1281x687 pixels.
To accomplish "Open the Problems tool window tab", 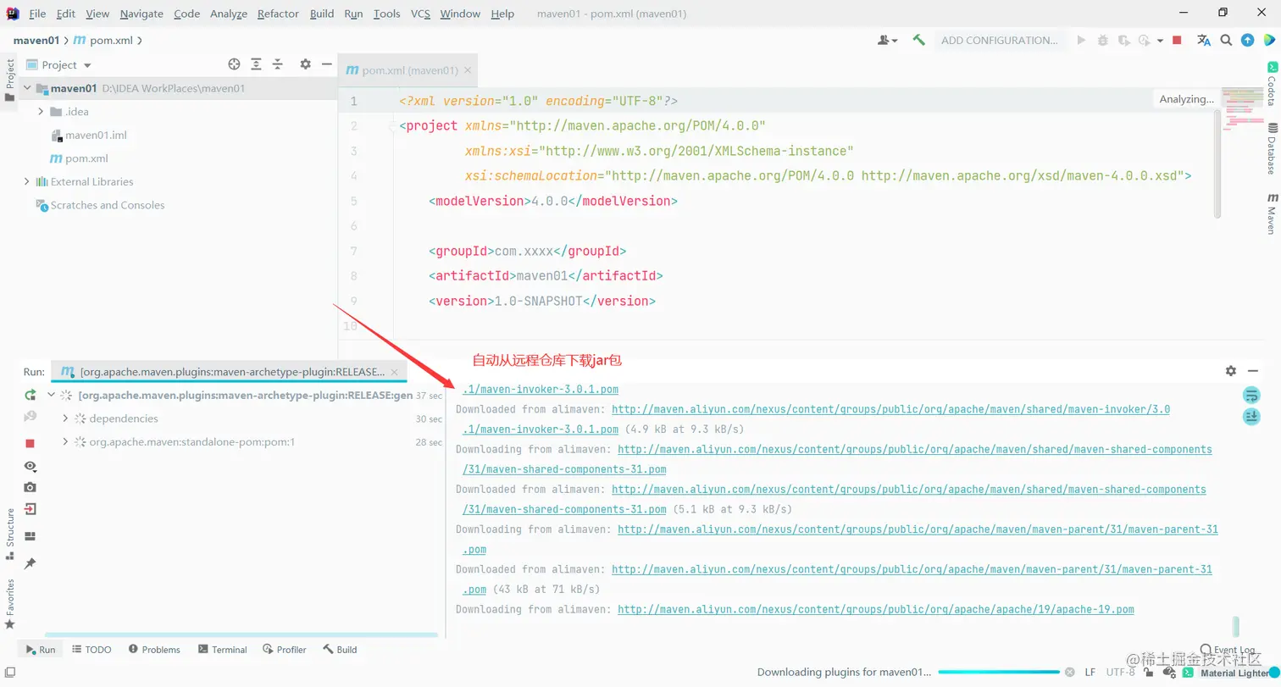I will point(153,650).
